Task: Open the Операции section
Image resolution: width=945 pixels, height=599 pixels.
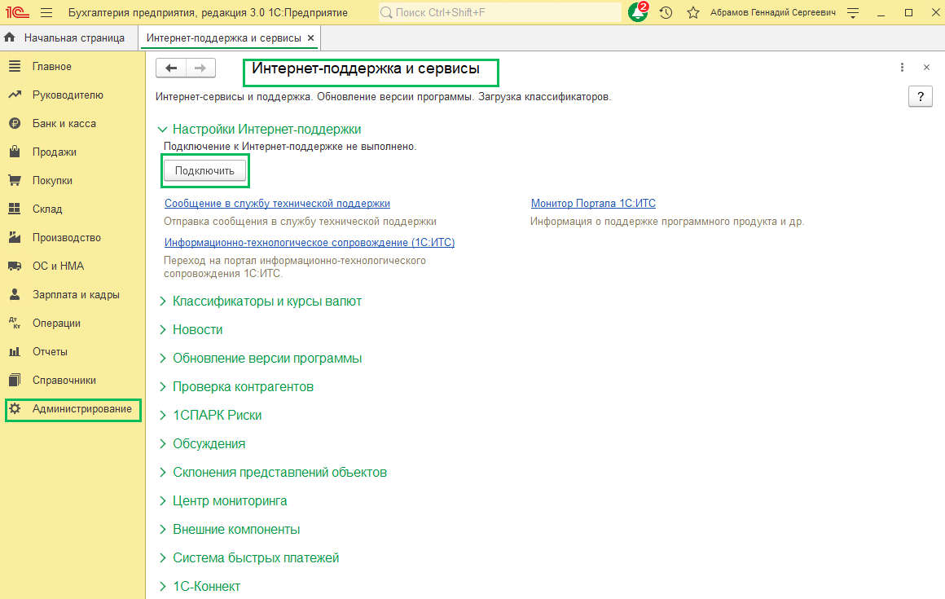Action: (56, 324)
